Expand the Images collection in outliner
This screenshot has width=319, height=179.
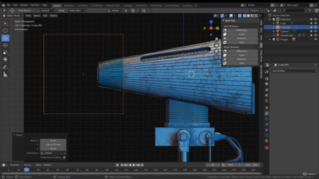click(270, 39)
